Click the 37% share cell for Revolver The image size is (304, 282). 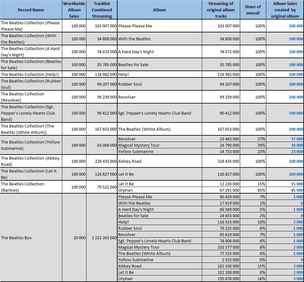point(253,139)
